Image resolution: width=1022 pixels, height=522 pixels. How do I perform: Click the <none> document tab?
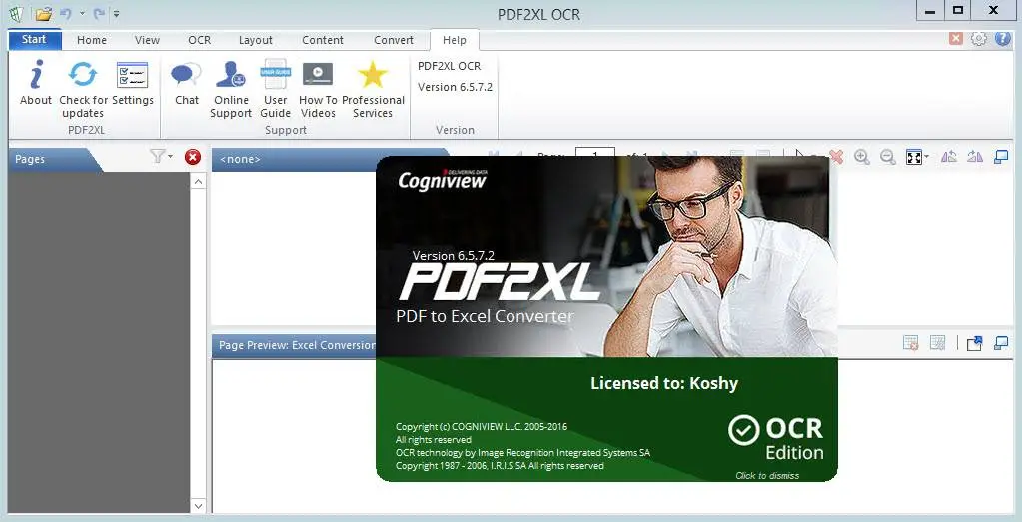tap(240, 159)
